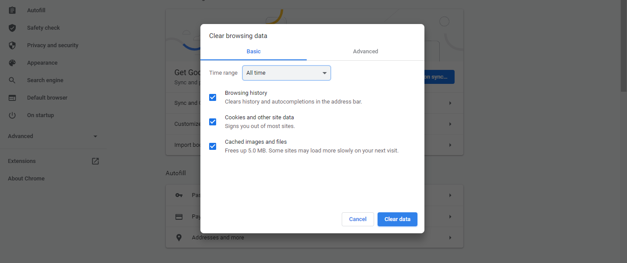Open Extensions external link icon
Viewport: 627px width, 263px height.
pos(95,161)
